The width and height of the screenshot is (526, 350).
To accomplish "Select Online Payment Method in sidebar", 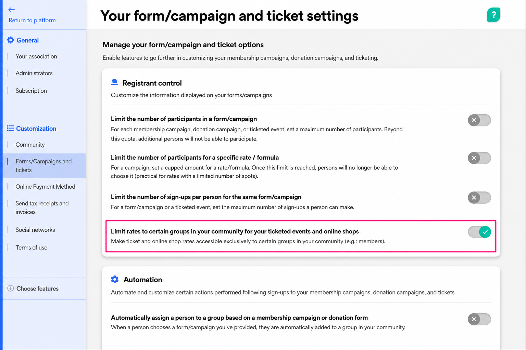I will (45, 187).
